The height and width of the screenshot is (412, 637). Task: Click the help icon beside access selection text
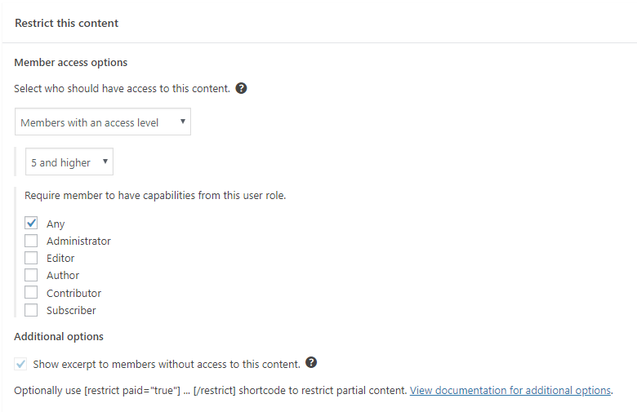[x=242, y=88]
